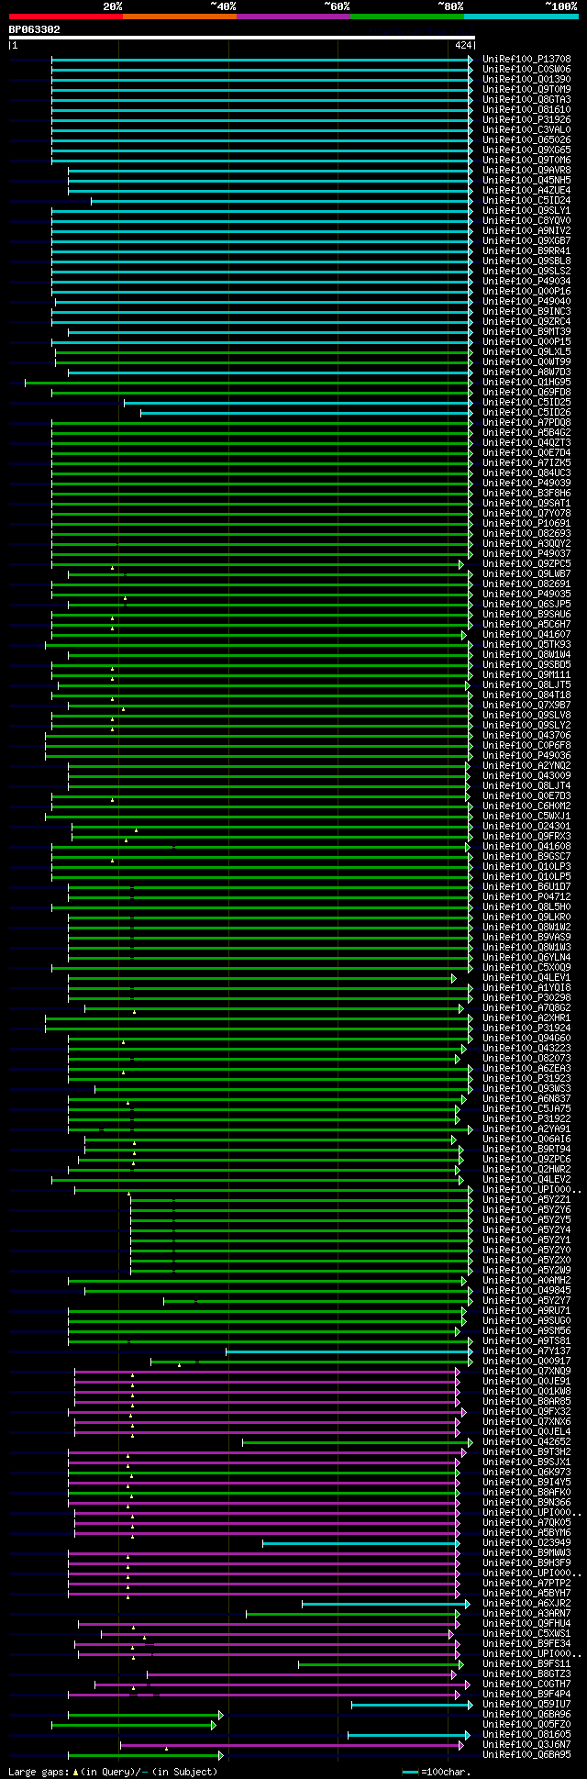Select hit label UniRef100_Q9ZPC5
The height and width of the screenshot is (1779, 587).
click(x=526, y=564)
